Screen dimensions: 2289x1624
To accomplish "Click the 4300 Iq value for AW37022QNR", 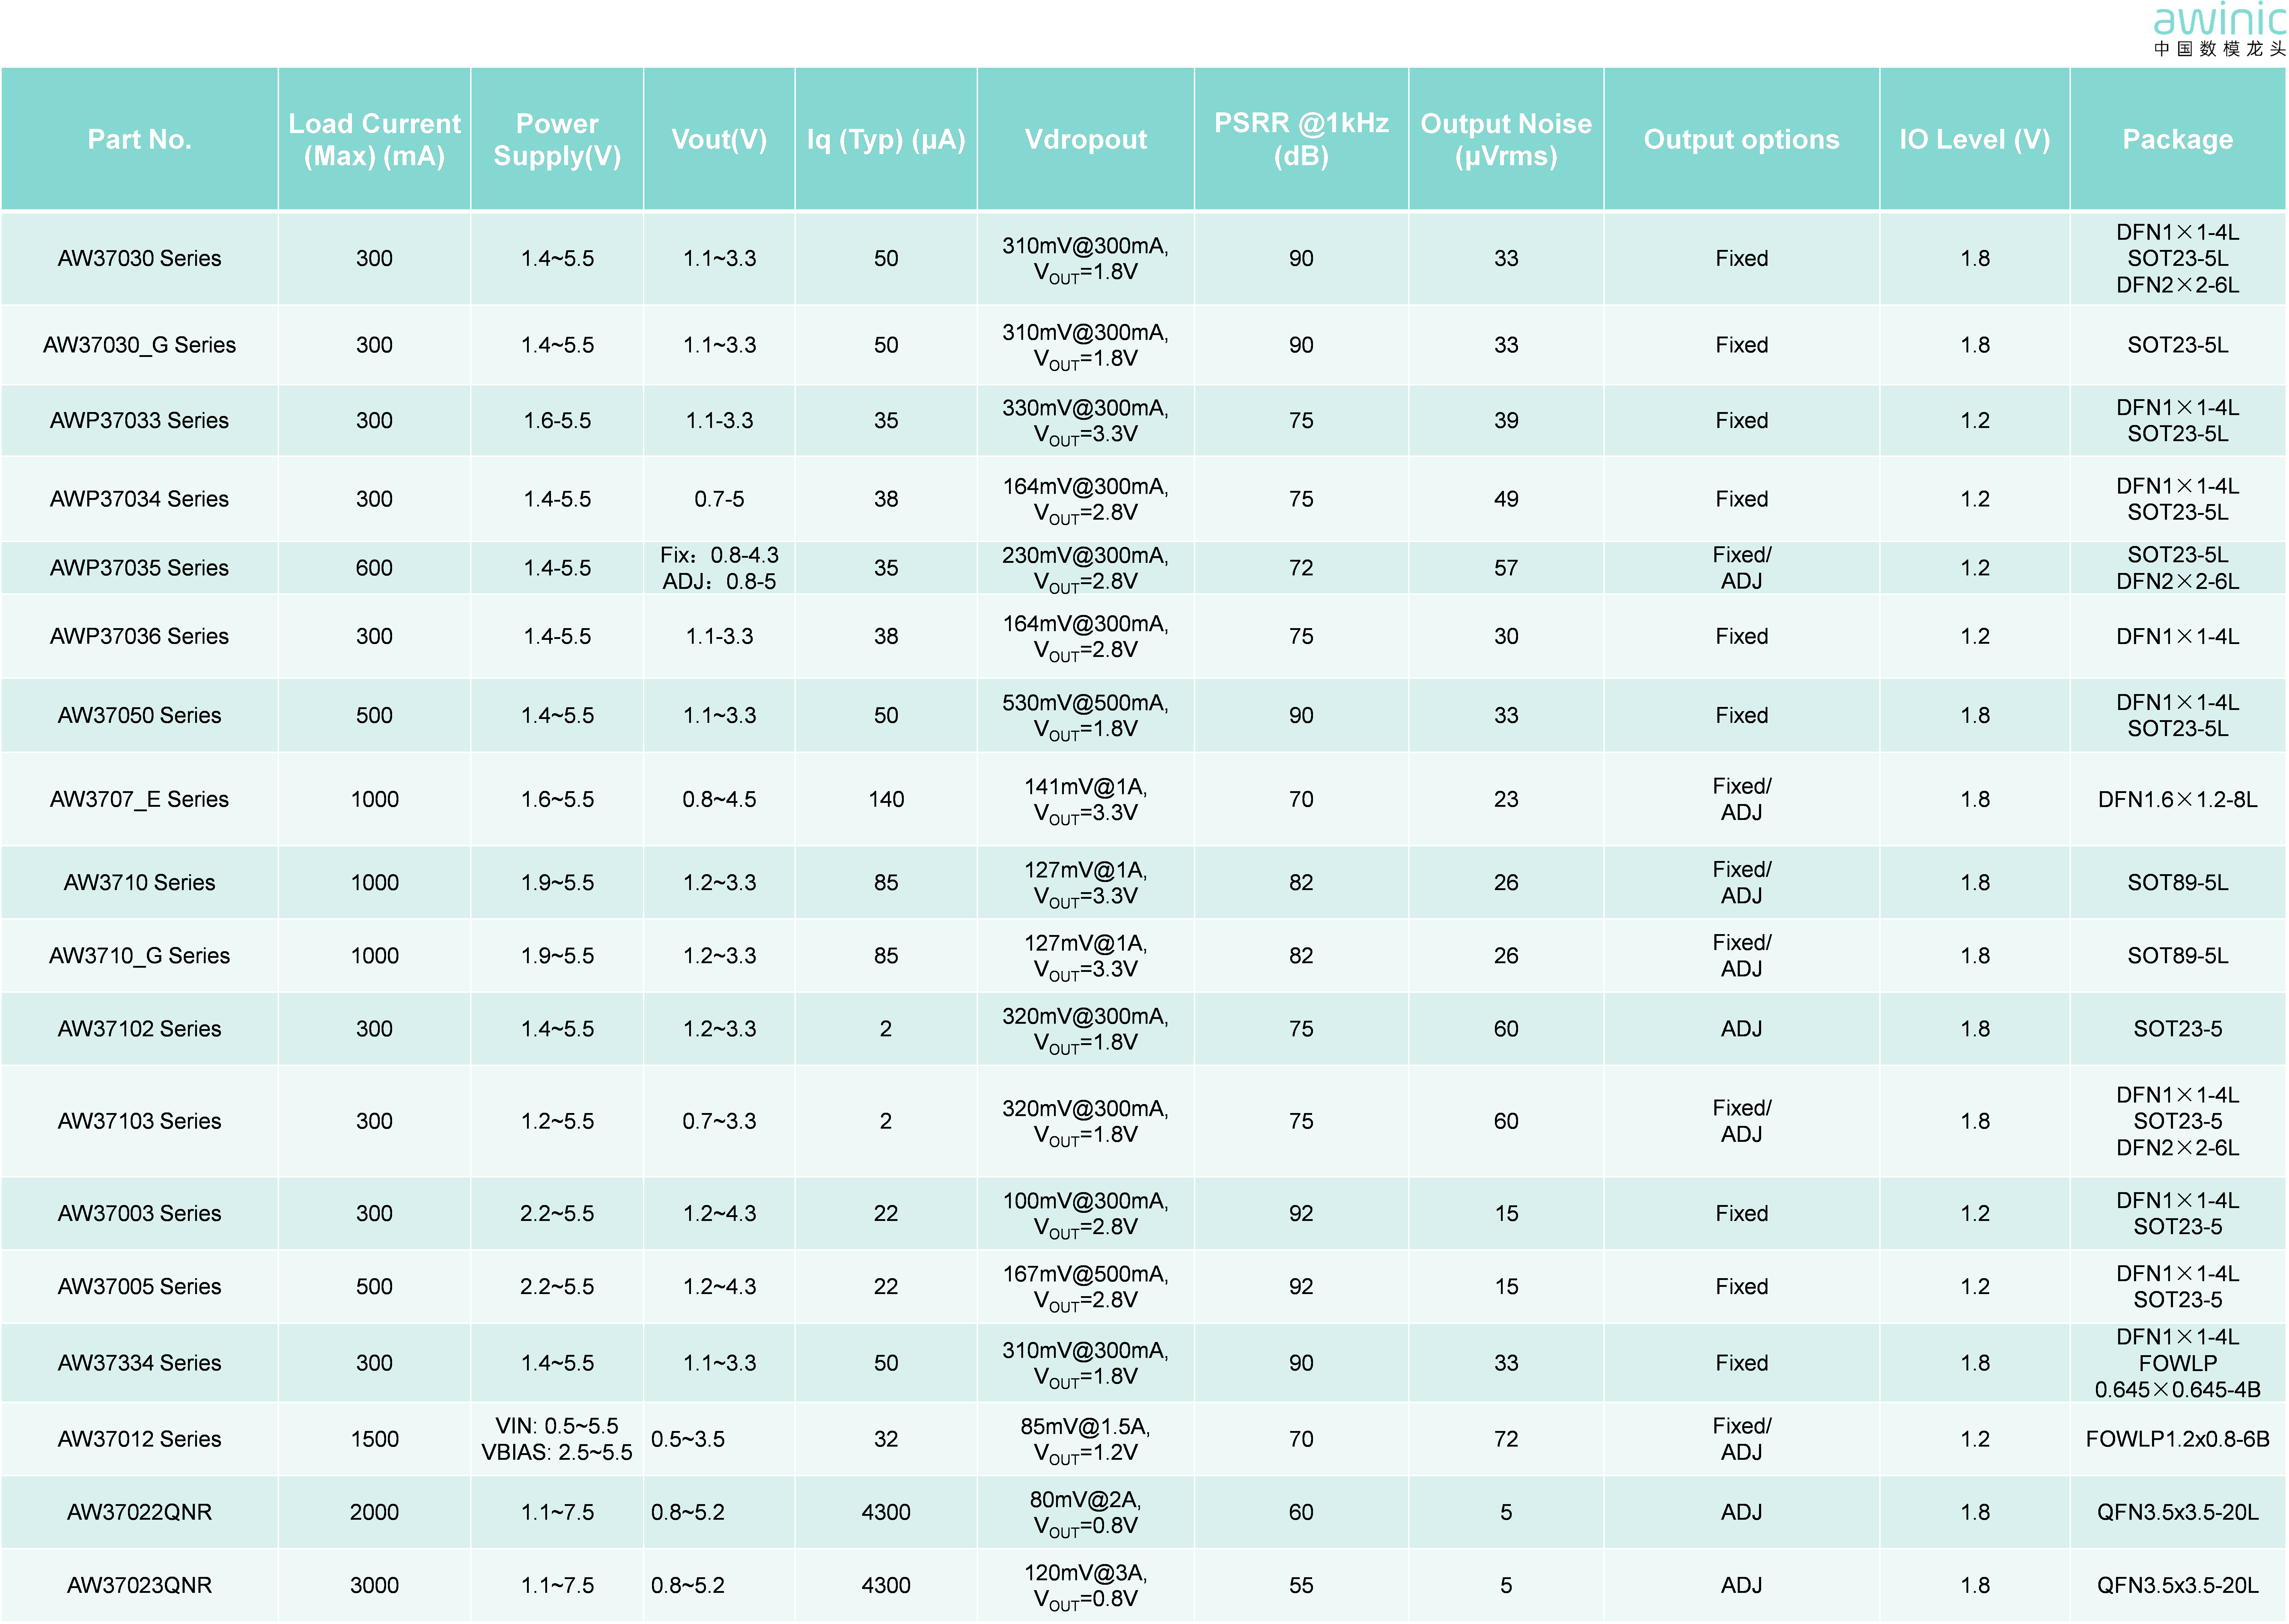I will pyautogui.click(x=886, y=1512).
